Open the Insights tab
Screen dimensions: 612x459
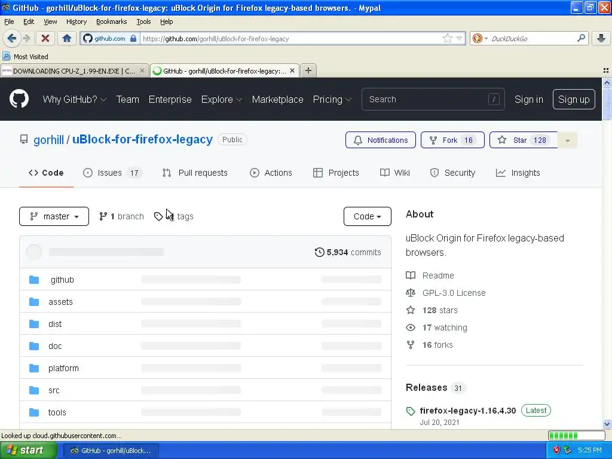[x=518, y=173]
